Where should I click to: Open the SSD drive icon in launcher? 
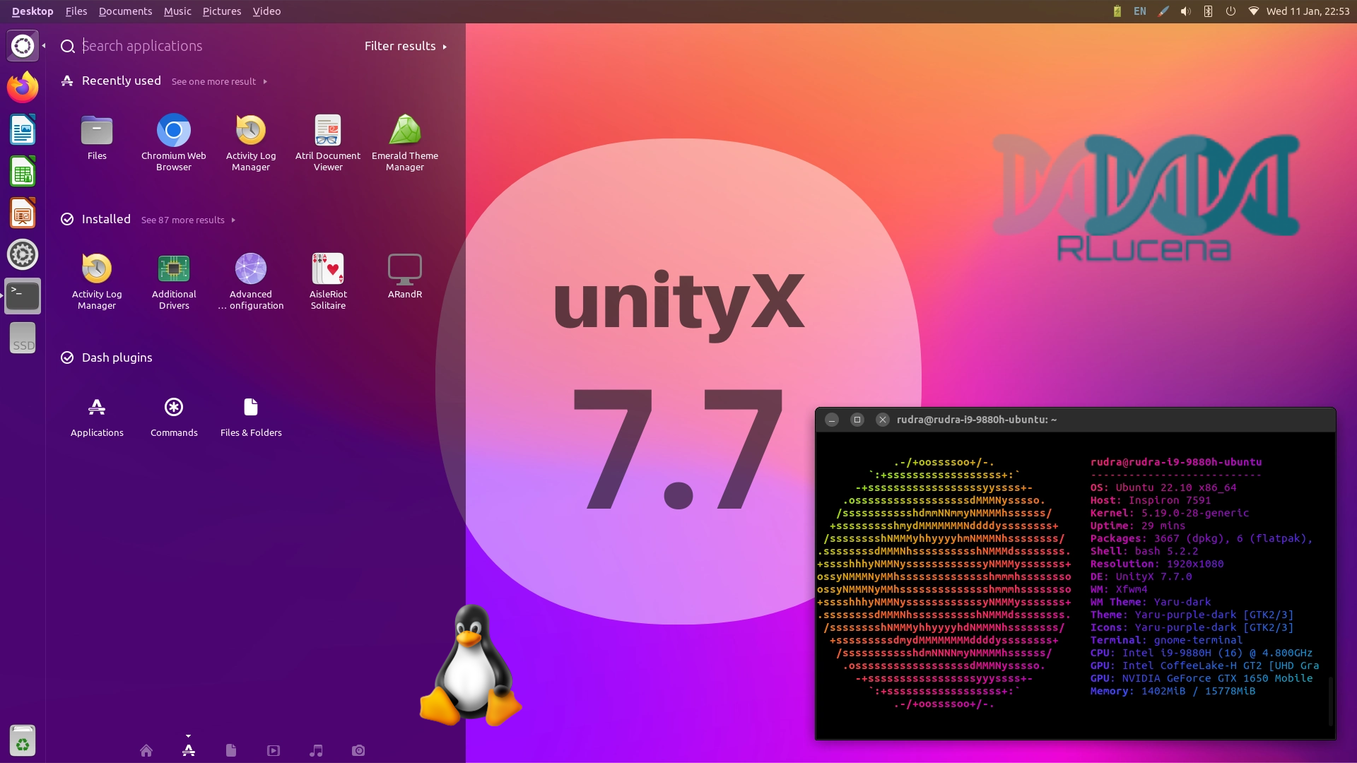(x=23, y=338)
